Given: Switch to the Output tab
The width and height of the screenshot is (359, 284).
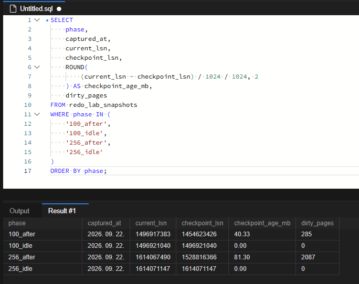Looking at the screenshot, I should (x=19, y=211).
